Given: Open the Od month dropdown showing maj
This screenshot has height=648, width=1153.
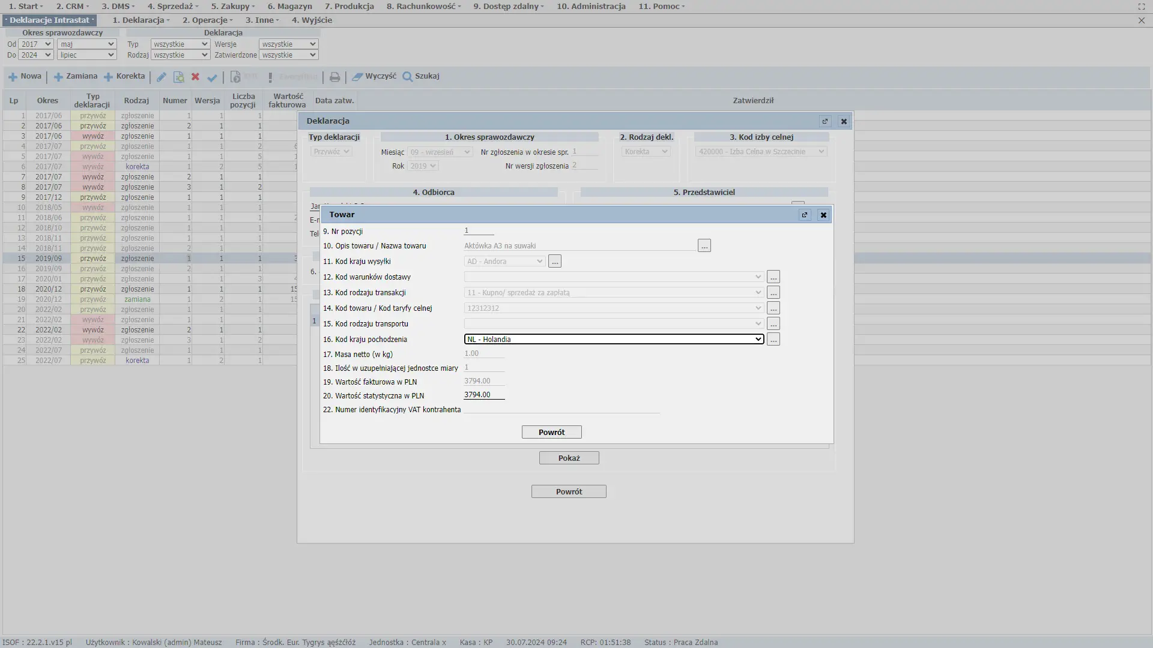Looking at the screenshot, I should click(x=86, y=44).
